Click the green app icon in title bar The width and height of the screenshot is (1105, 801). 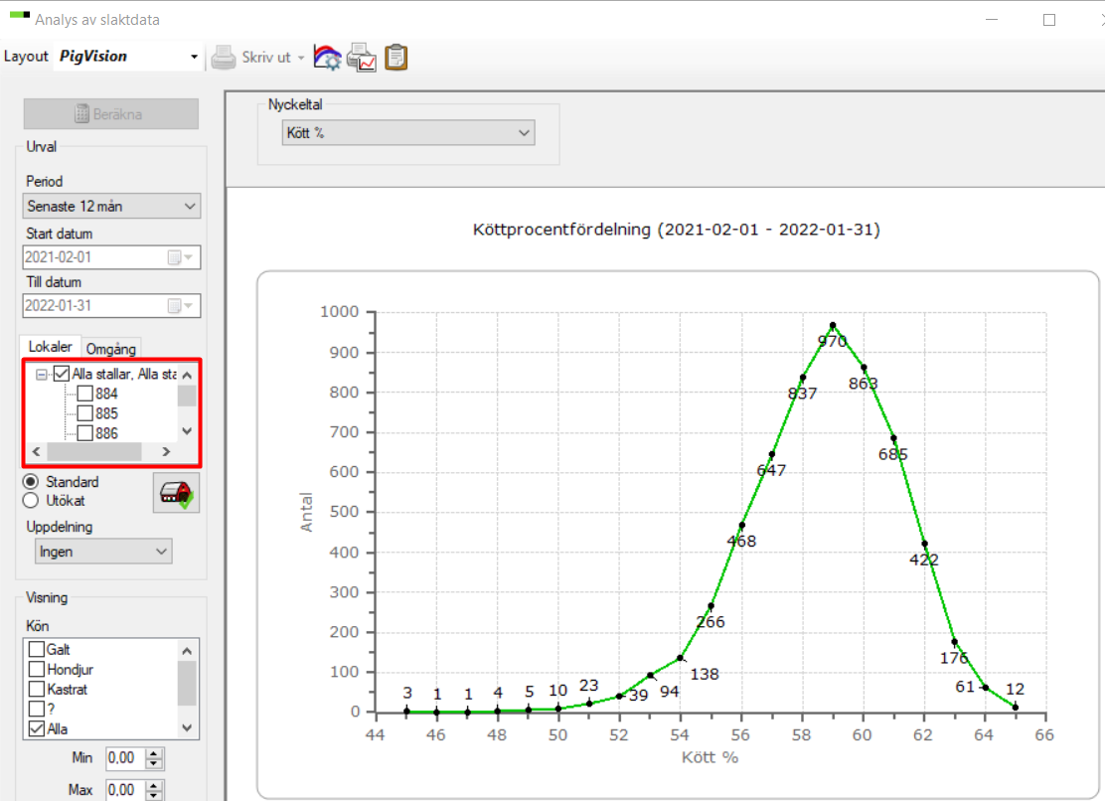[x=20, y=16]
